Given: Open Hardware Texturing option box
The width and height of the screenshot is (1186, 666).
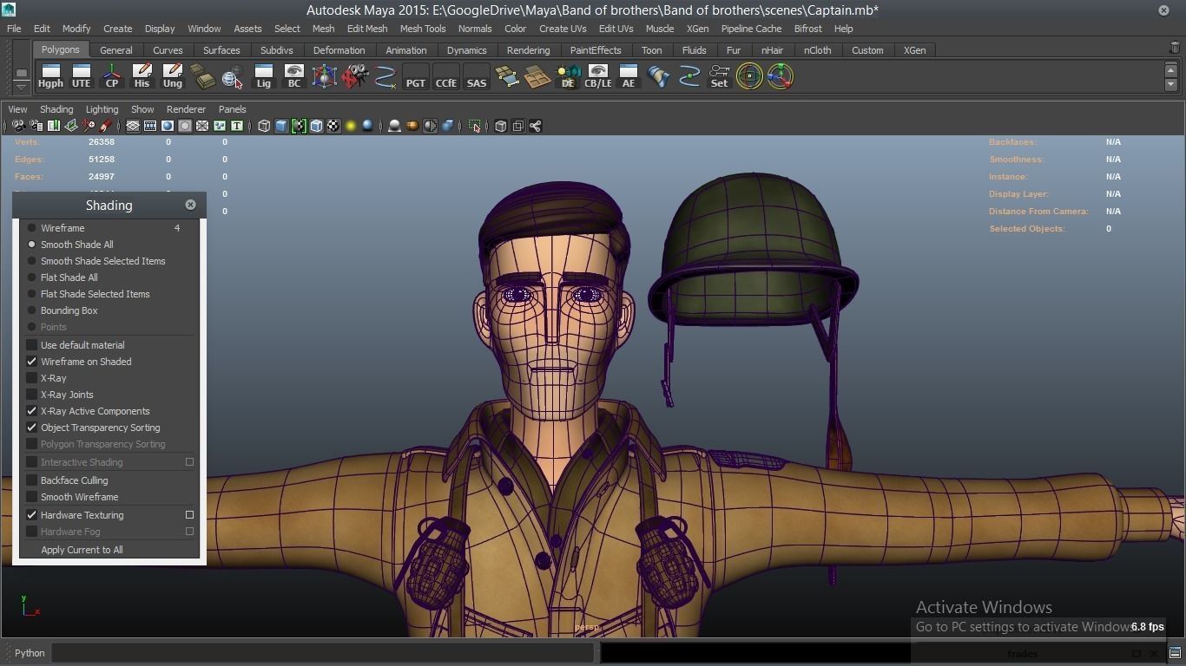Looking at the screenshot, I should tap(189, 515).
